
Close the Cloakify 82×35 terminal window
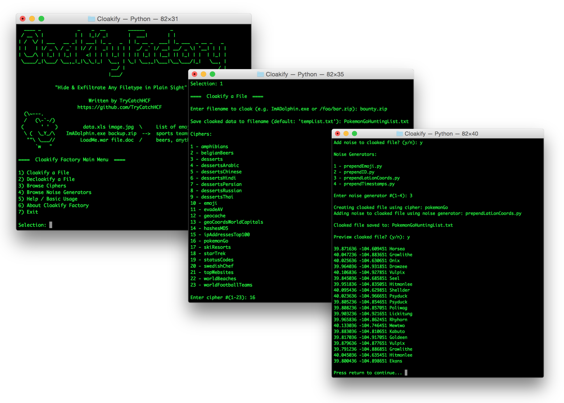click(x=195, y=74)
